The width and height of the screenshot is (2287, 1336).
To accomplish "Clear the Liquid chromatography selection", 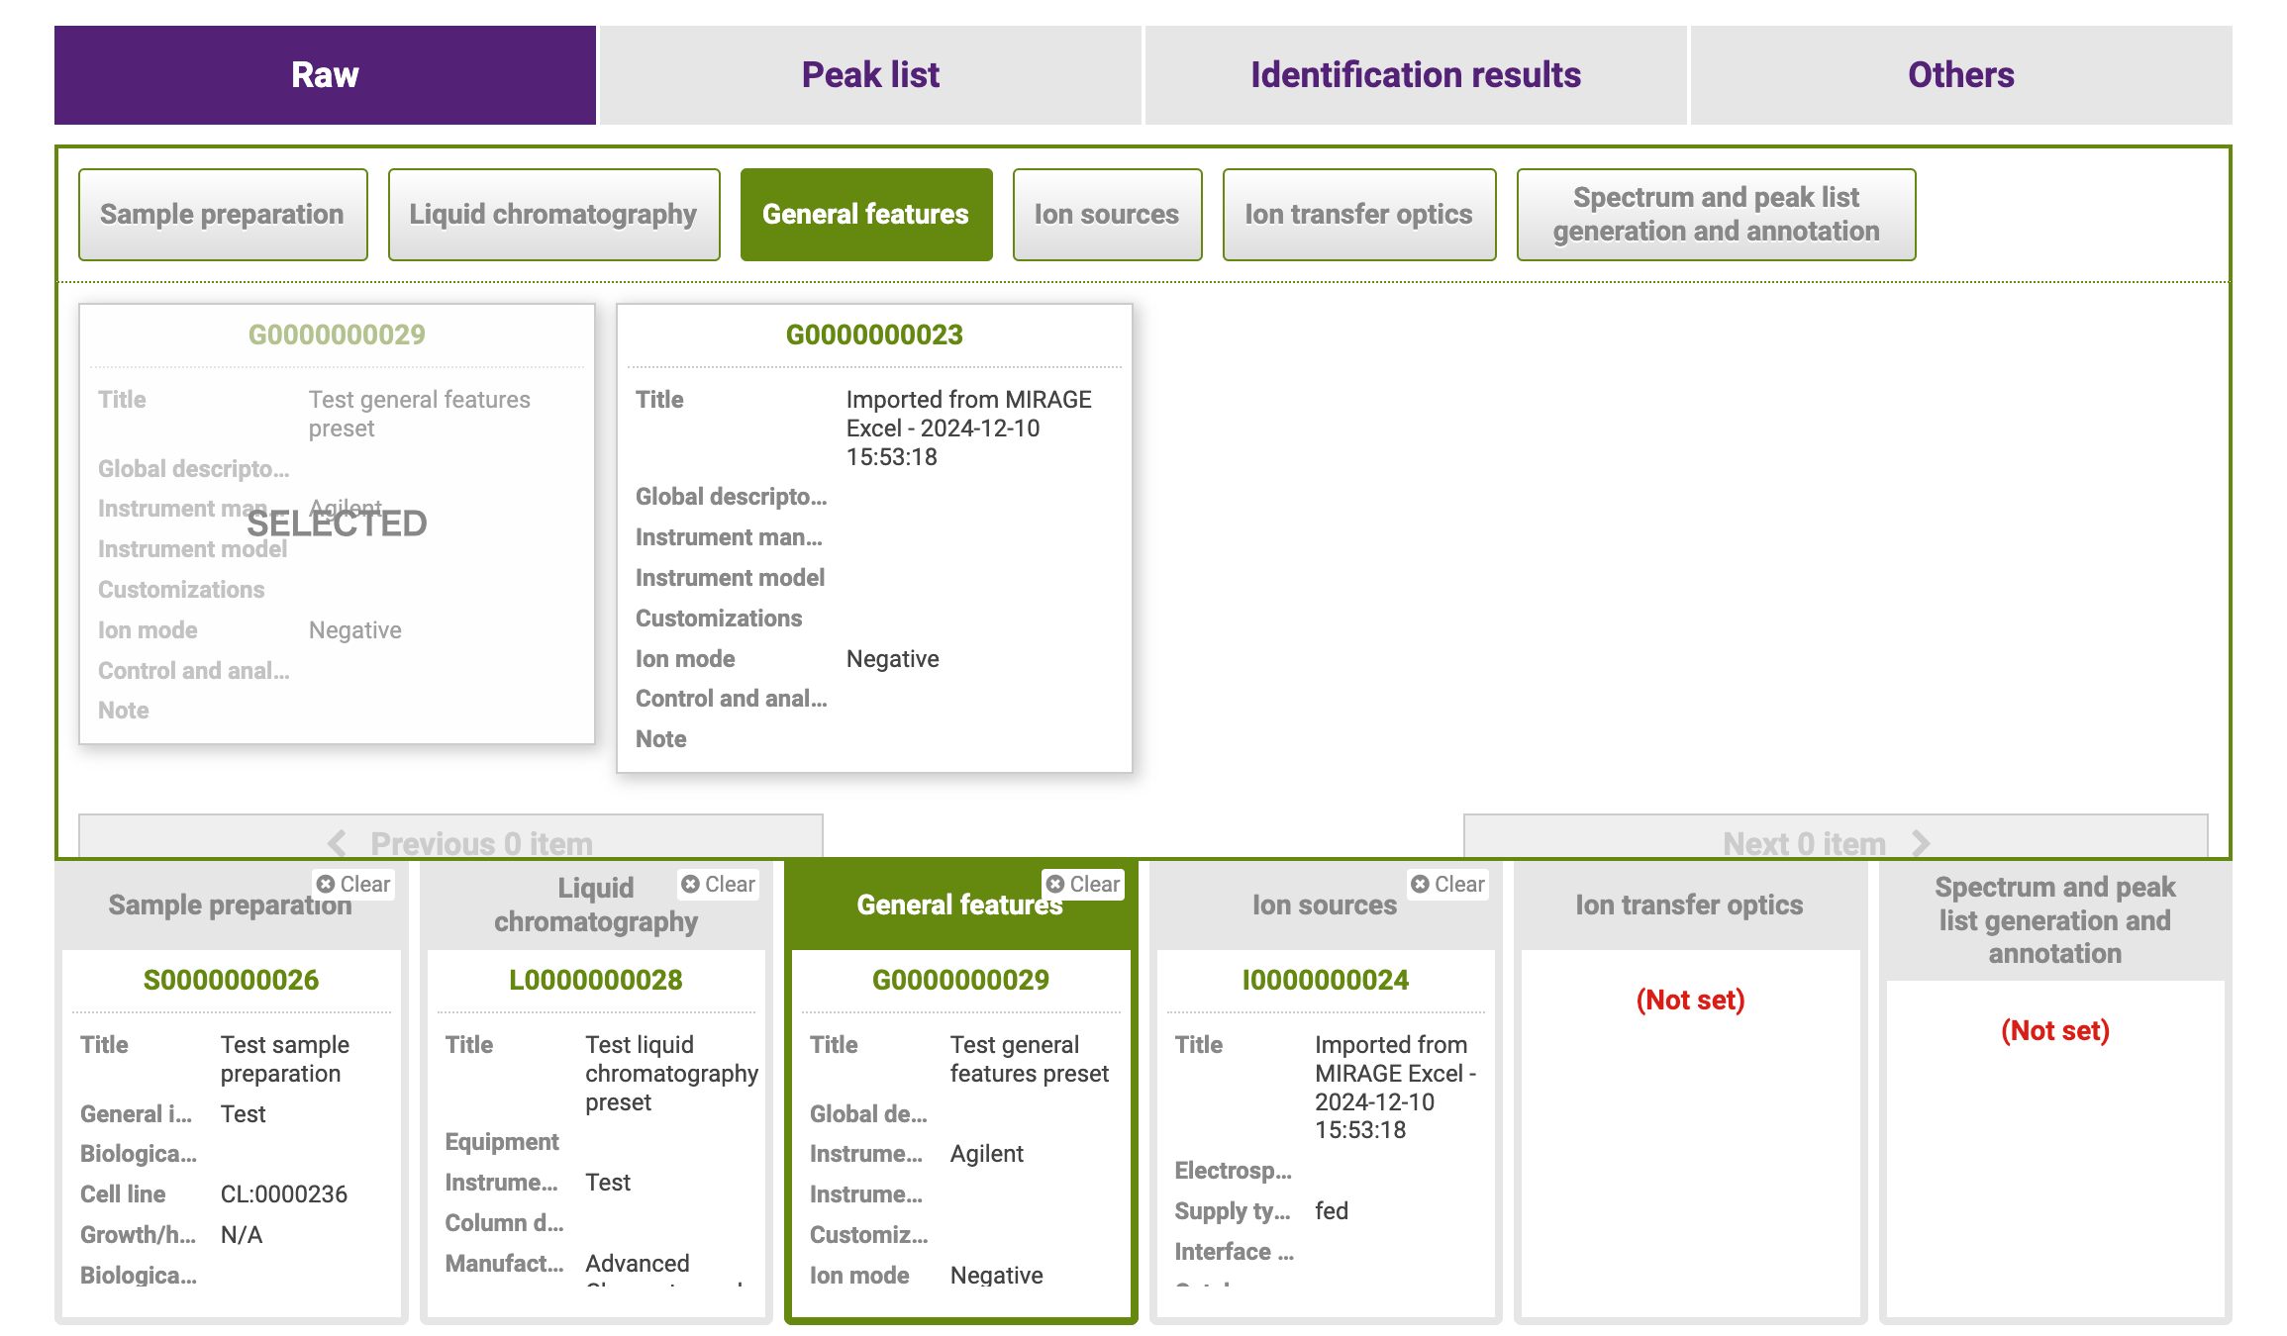I will pos(719,884).
